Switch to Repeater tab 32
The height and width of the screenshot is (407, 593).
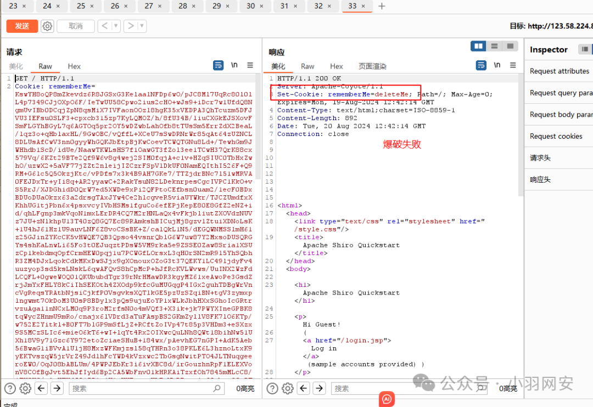(x=318, y=6)
